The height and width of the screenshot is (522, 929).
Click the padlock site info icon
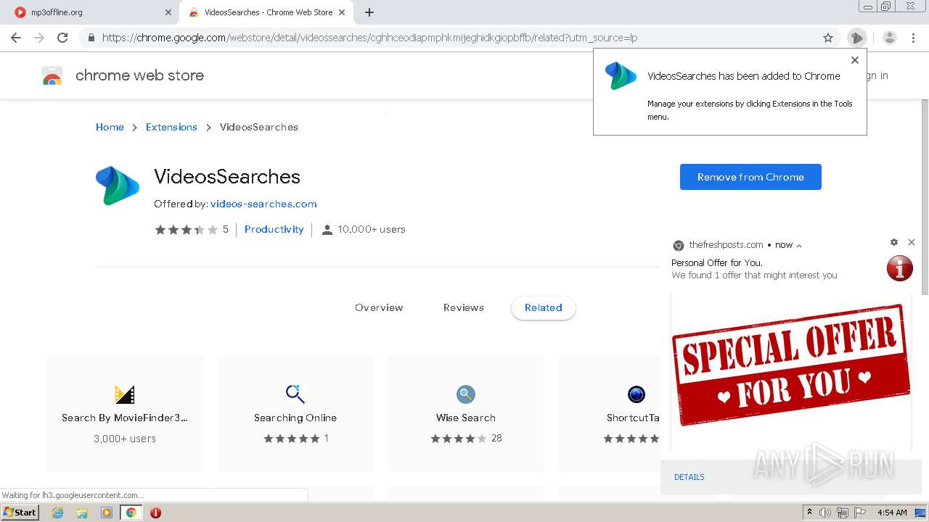tap(91, 38)
